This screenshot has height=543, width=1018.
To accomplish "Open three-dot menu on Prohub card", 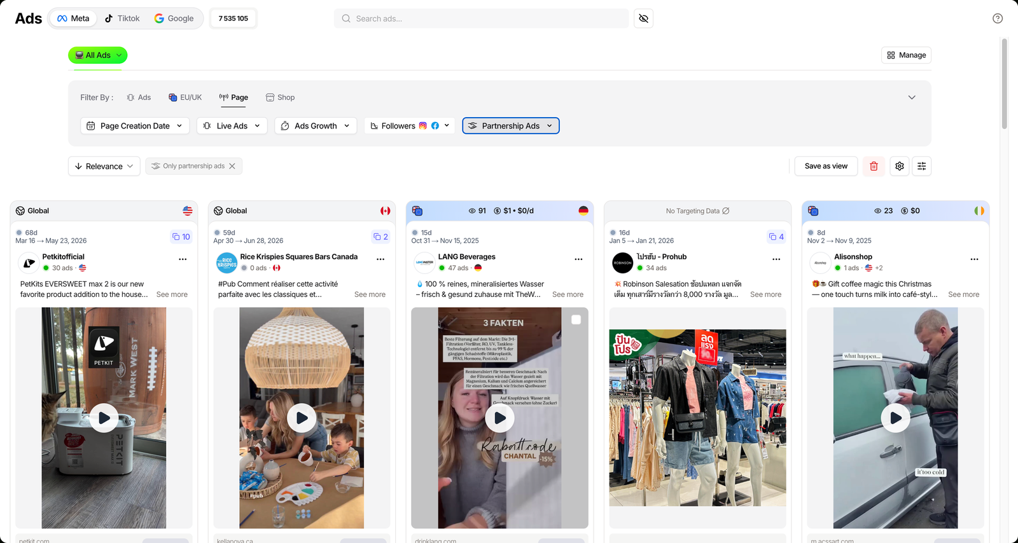I will pyautogui.click(x=776, y=259).
